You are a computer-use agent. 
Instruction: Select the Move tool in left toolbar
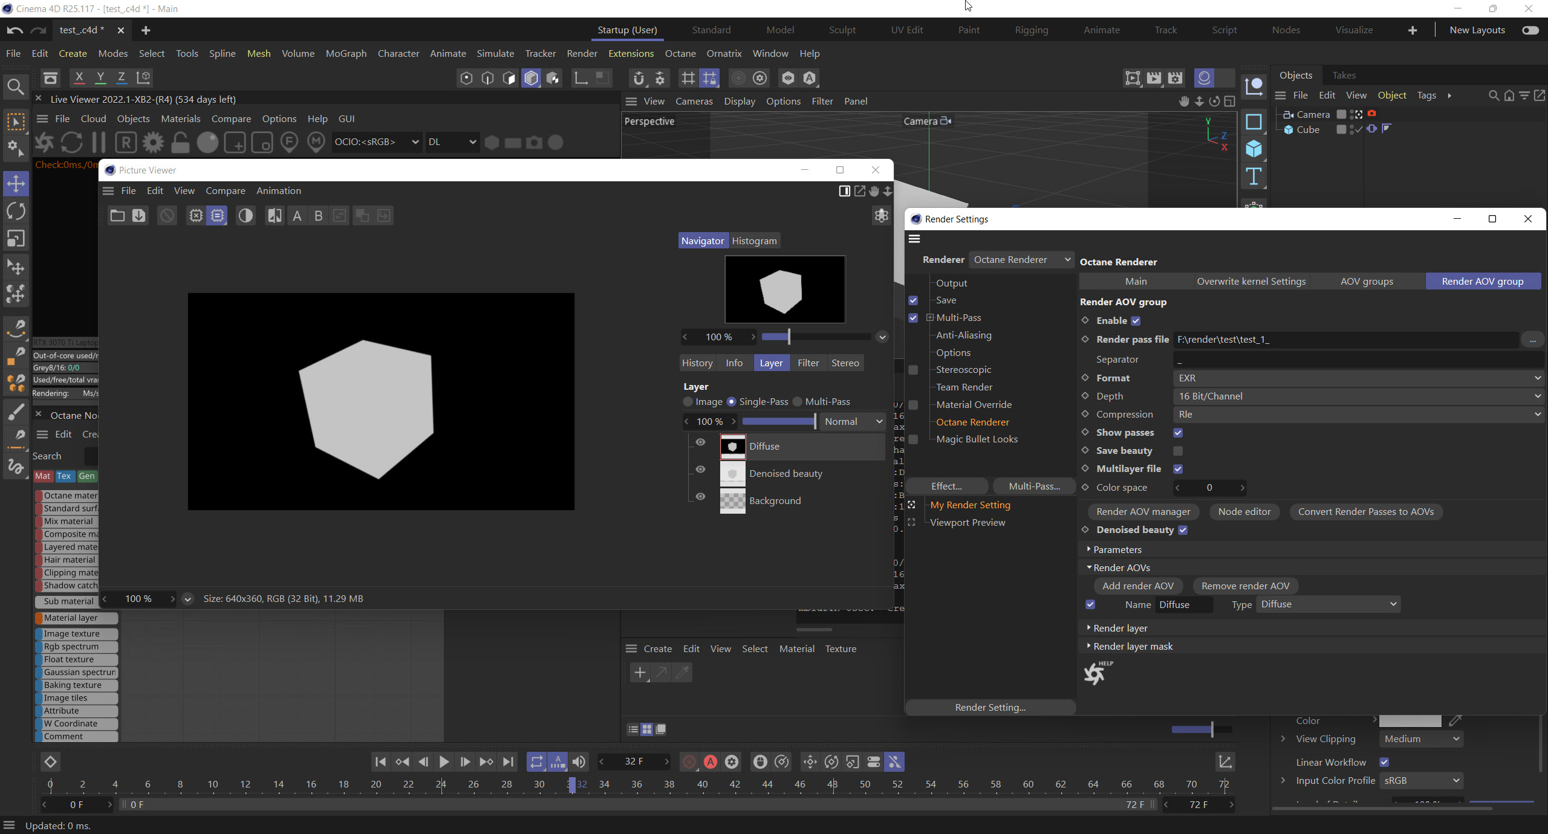[16, 184]
